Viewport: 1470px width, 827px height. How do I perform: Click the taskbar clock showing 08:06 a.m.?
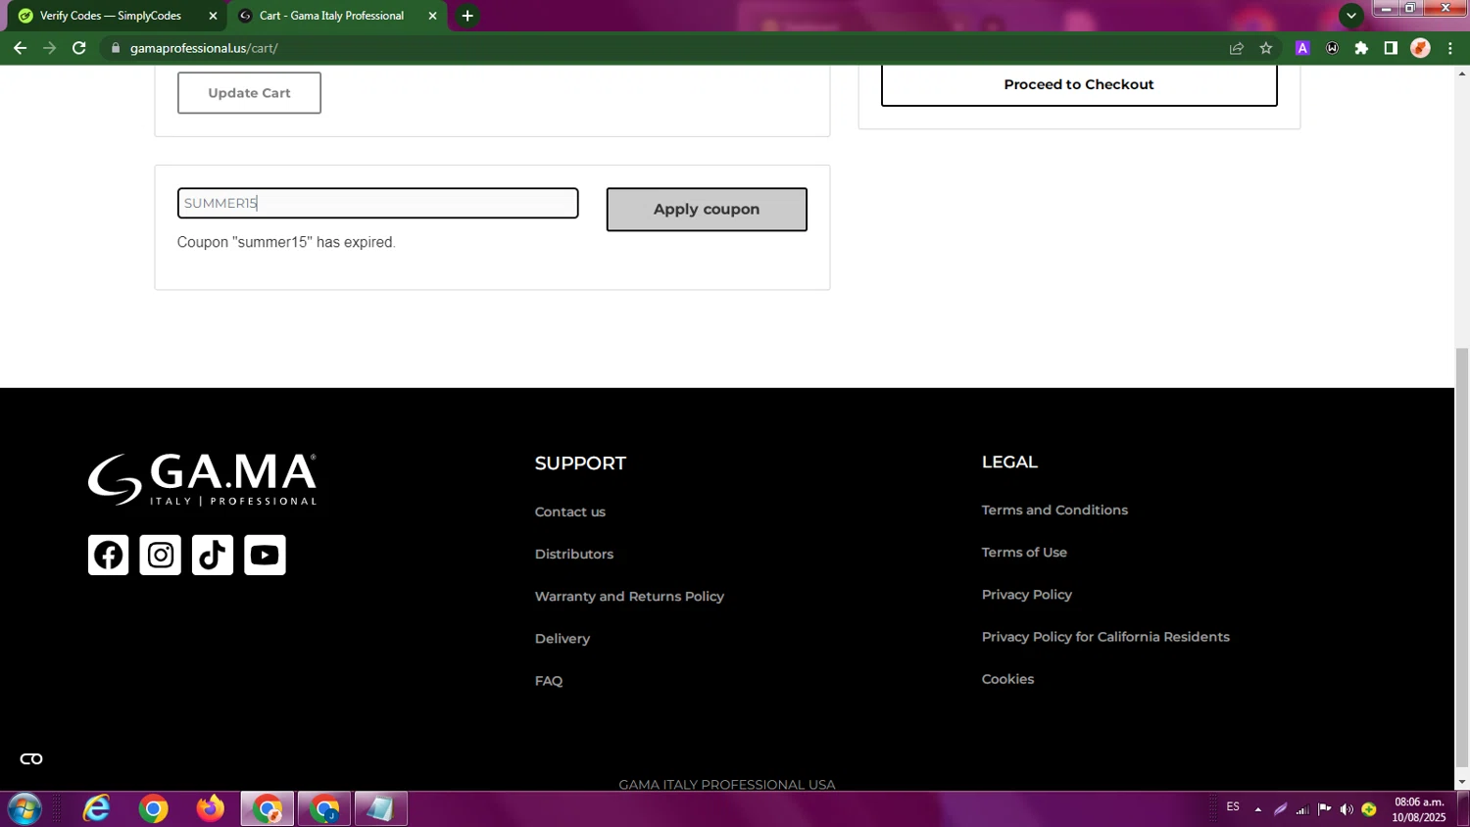(x=1419, y=809)
